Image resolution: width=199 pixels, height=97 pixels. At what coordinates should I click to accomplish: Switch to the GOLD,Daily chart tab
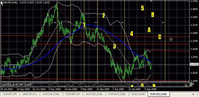[x=138, y=94]
